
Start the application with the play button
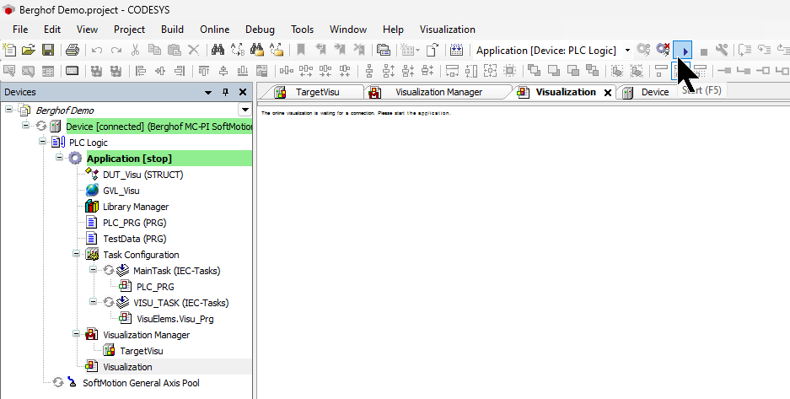point(683,51)
